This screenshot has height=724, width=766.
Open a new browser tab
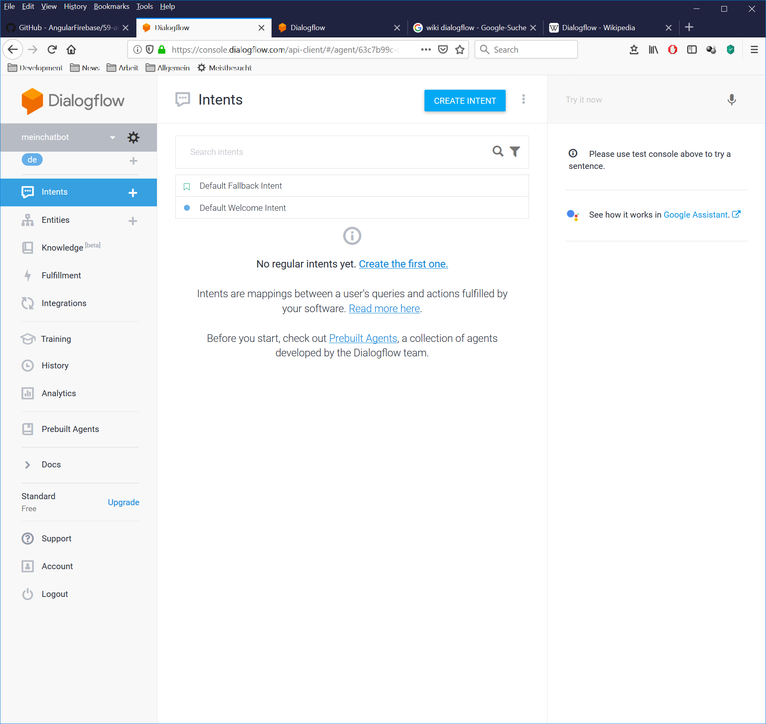[689, 27]
